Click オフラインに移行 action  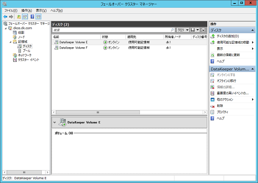[x=226, y=81]
